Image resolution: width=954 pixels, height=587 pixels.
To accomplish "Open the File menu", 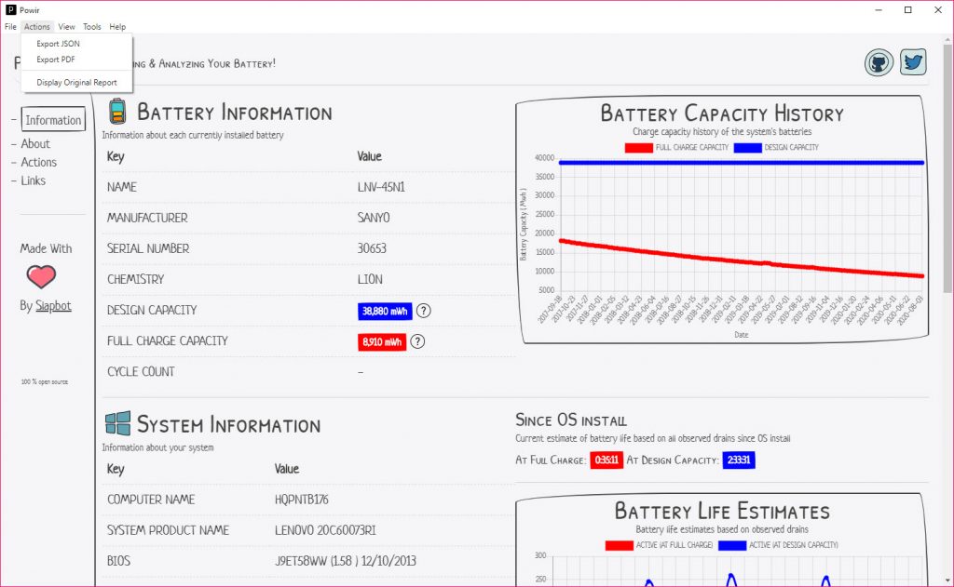I will (10, 27).
